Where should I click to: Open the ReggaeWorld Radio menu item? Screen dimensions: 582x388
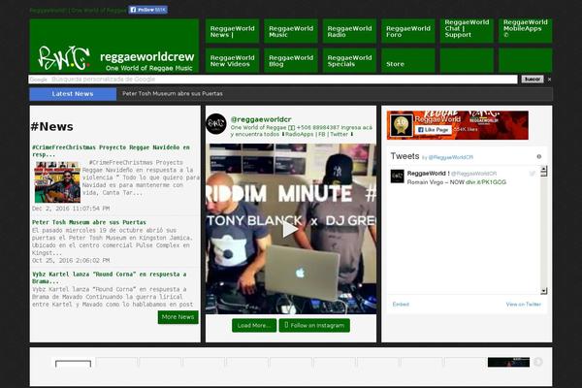pos(349,31)
